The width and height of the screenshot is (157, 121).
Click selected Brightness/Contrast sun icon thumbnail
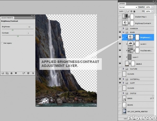coord(130,37)
